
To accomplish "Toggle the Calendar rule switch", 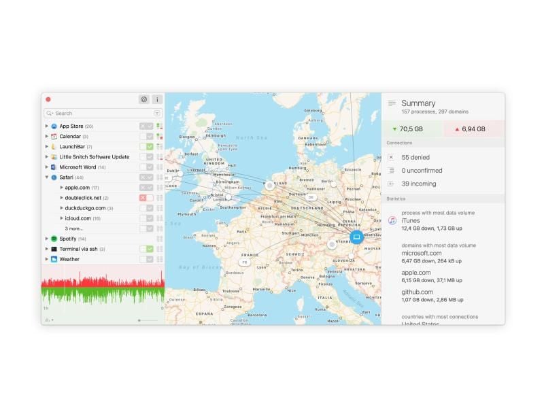I will click(146, 137).
